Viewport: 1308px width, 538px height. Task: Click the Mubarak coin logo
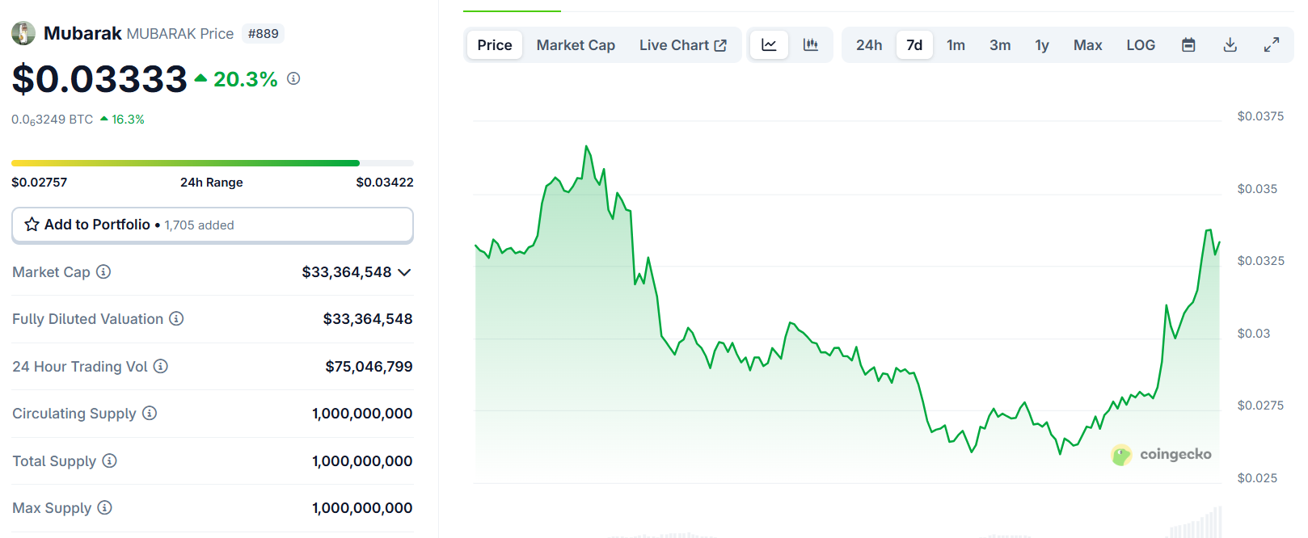click(23, 33)
